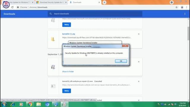
Task: Open Windows Media Player from the taskbar
Action: pyautogui.click(x=21, y=104)
